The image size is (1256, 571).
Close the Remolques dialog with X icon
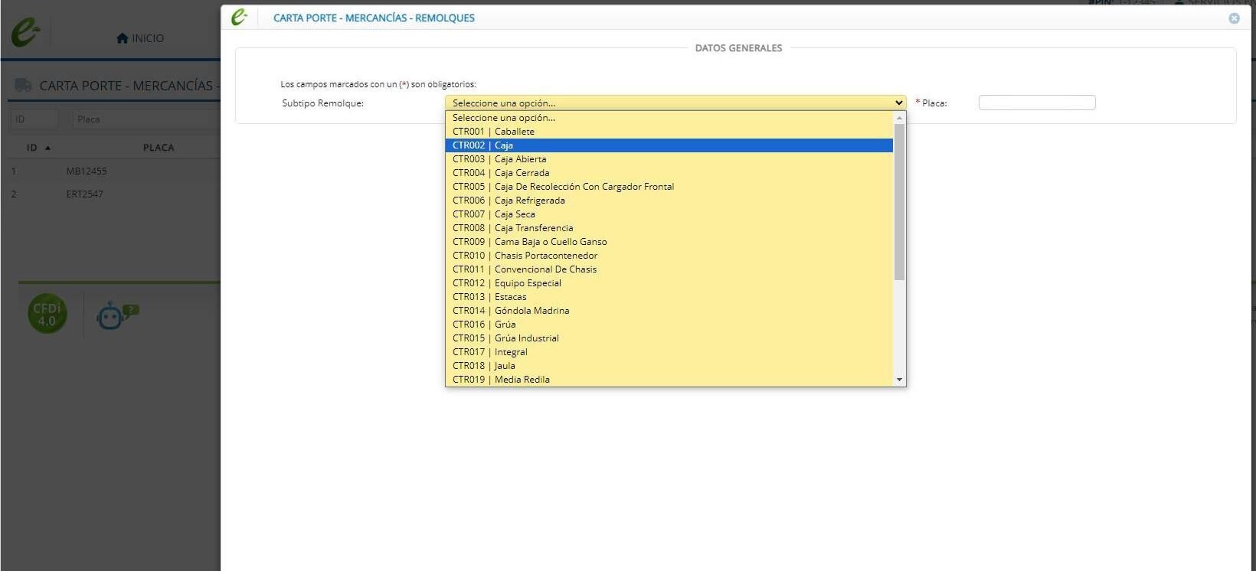pos(1234,18)
